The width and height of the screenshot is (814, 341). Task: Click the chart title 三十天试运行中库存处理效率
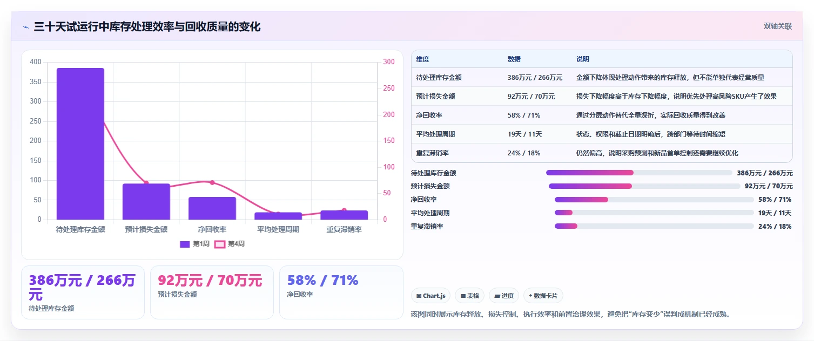click(x=147, y=26)
